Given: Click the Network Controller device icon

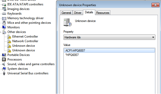Looking at the screenshot, I should 9,41.
